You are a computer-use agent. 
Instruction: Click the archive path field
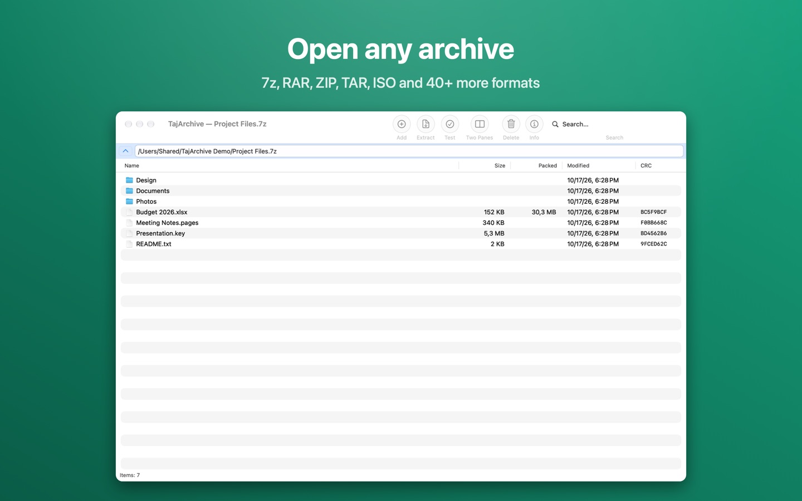click(x=409, y=151)
